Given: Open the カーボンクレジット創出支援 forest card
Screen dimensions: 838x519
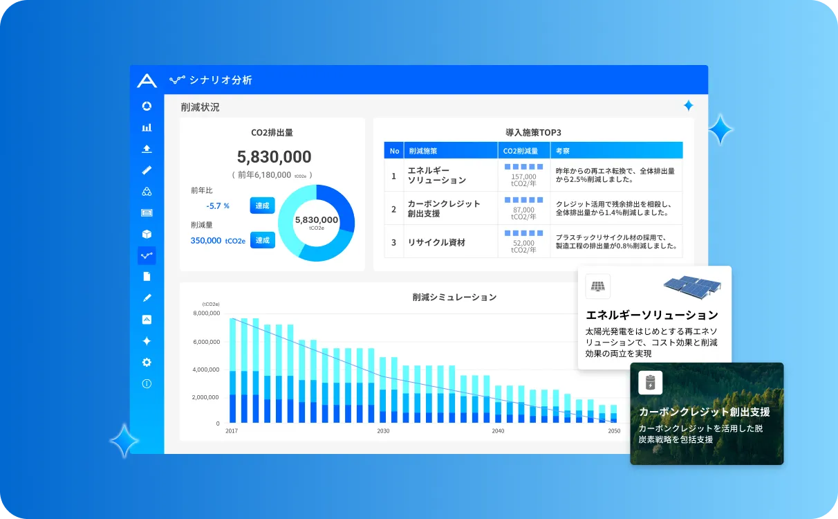Looking at the screenshot, I should [x=707, y=414].
